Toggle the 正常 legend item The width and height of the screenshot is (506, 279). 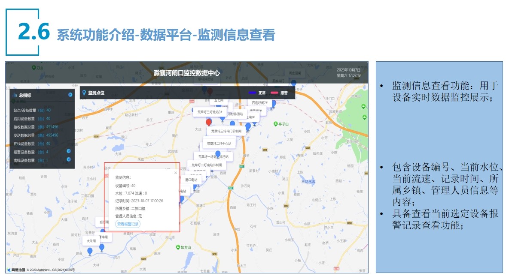click(258, 93)
